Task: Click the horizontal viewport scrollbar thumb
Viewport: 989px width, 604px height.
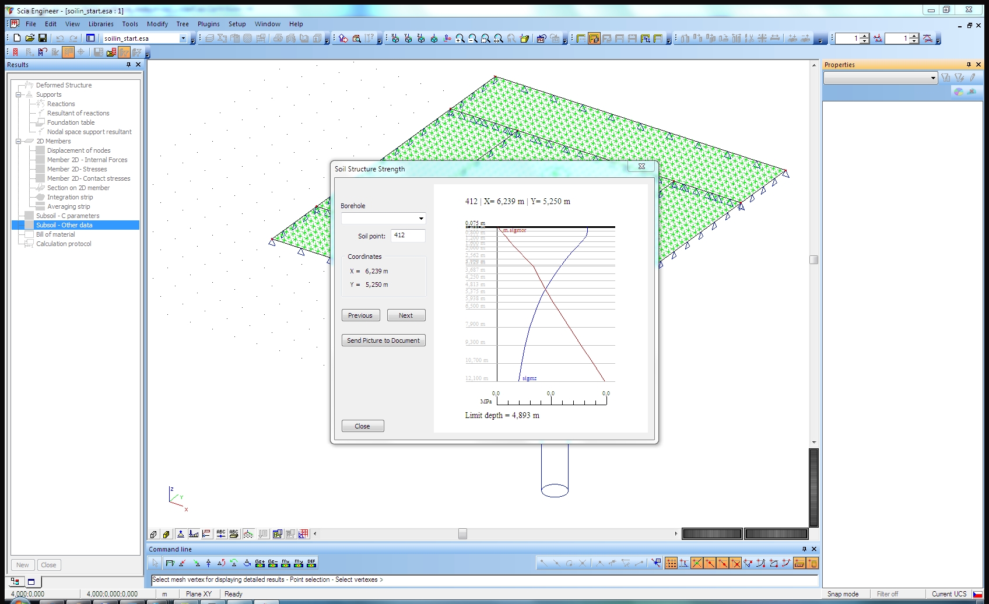Action: coord(462,533)
